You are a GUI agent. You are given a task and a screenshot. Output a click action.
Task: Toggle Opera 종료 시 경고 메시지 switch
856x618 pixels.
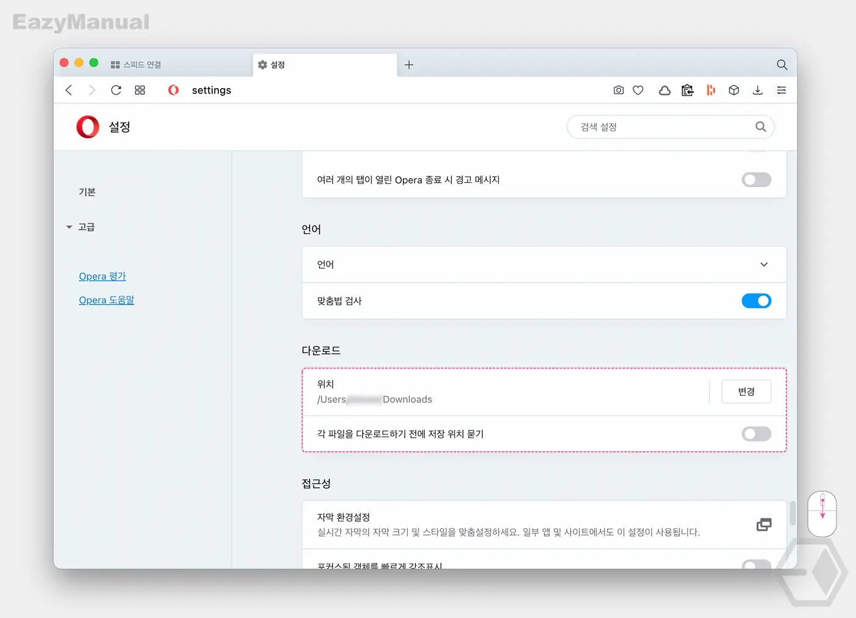[x=756, y=180]
